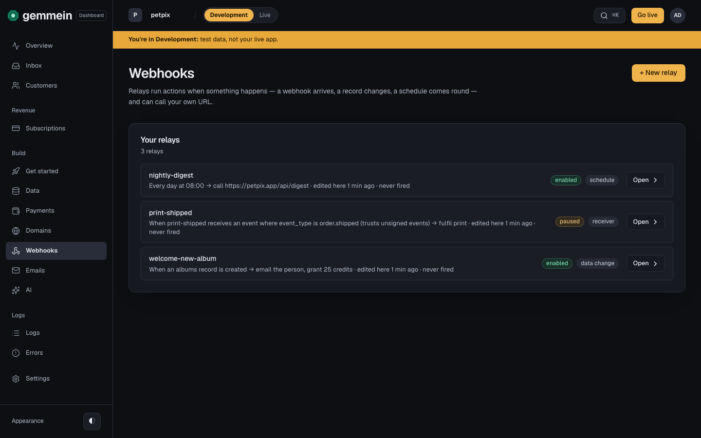The height and width of the screenshot is (438, 701).
Task: Go to the Overview page label
Action: click(39, 46)
